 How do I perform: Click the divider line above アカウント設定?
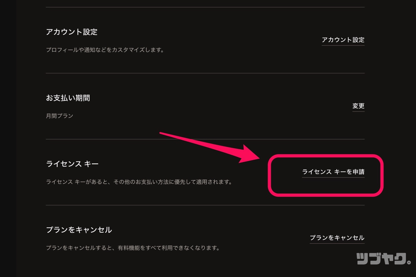(x=205, y=7)
